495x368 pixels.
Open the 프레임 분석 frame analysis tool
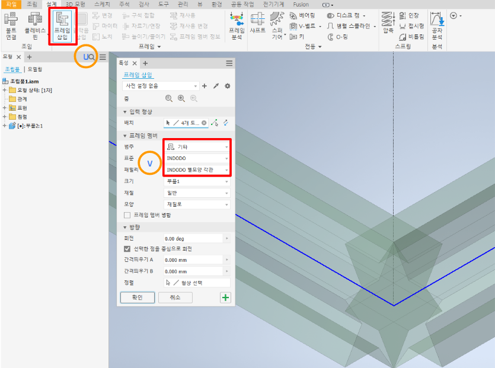237,26
